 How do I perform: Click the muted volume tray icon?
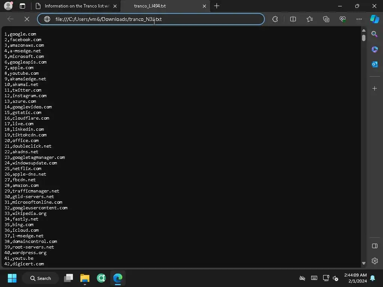pos(335,278)
